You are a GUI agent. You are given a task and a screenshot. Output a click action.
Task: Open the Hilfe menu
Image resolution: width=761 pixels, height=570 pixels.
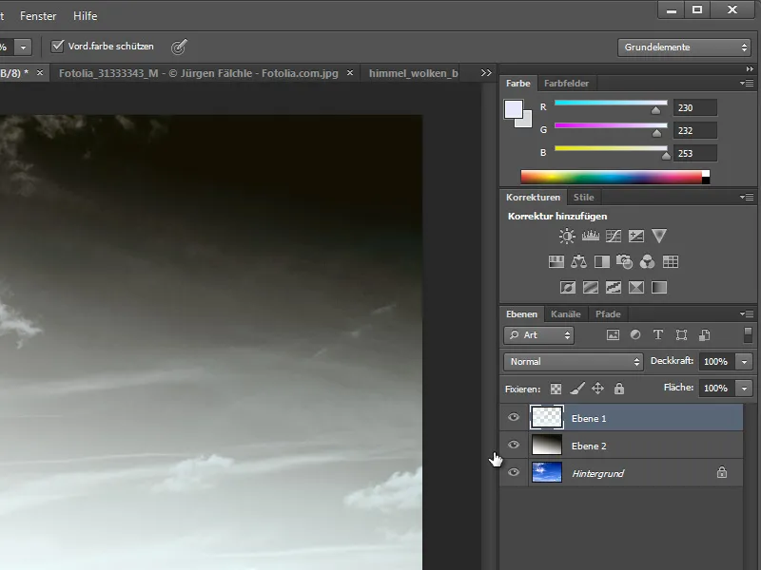85,16
